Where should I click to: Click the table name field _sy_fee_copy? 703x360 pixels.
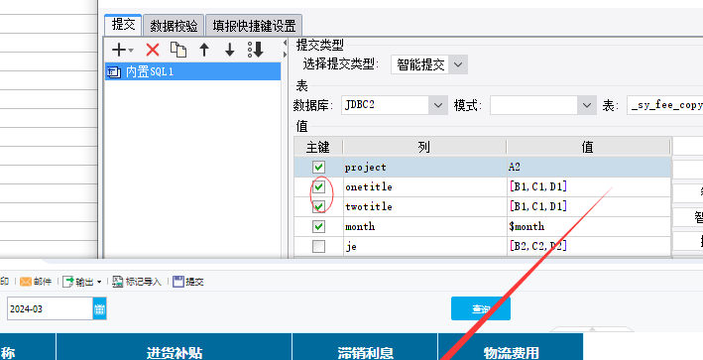point(665,105)
